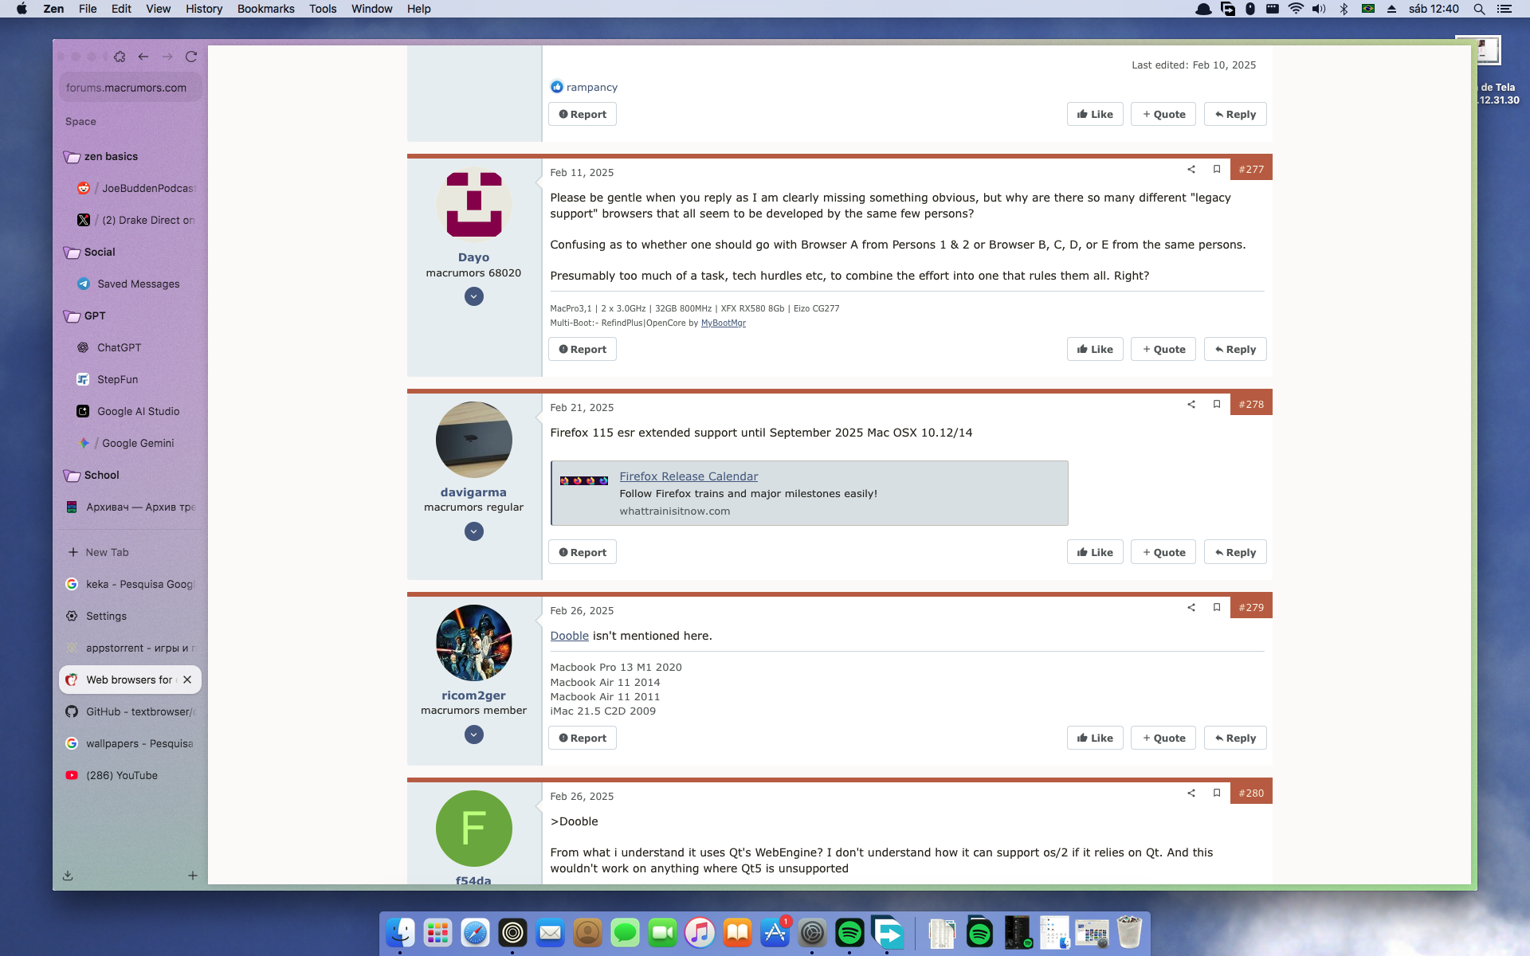
Task: Open the ChatGPT pinned tab
Action: point(120,347)
